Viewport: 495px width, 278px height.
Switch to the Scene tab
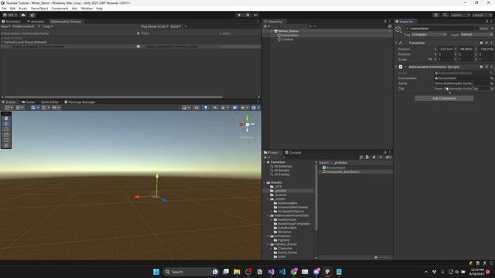click(x=9, y=102)
